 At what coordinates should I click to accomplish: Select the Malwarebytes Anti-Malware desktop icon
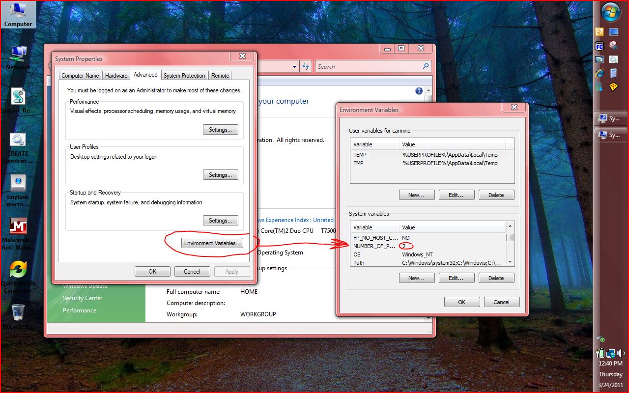[18, 234]
